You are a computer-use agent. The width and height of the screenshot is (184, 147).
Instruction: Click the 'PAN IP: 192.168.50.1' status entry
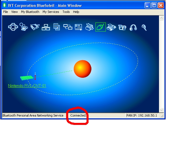142,115
